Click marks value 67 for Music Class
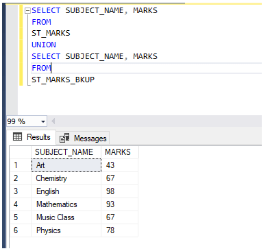The width and height of the screenshot is (270, 251). [x=120, y=217]
